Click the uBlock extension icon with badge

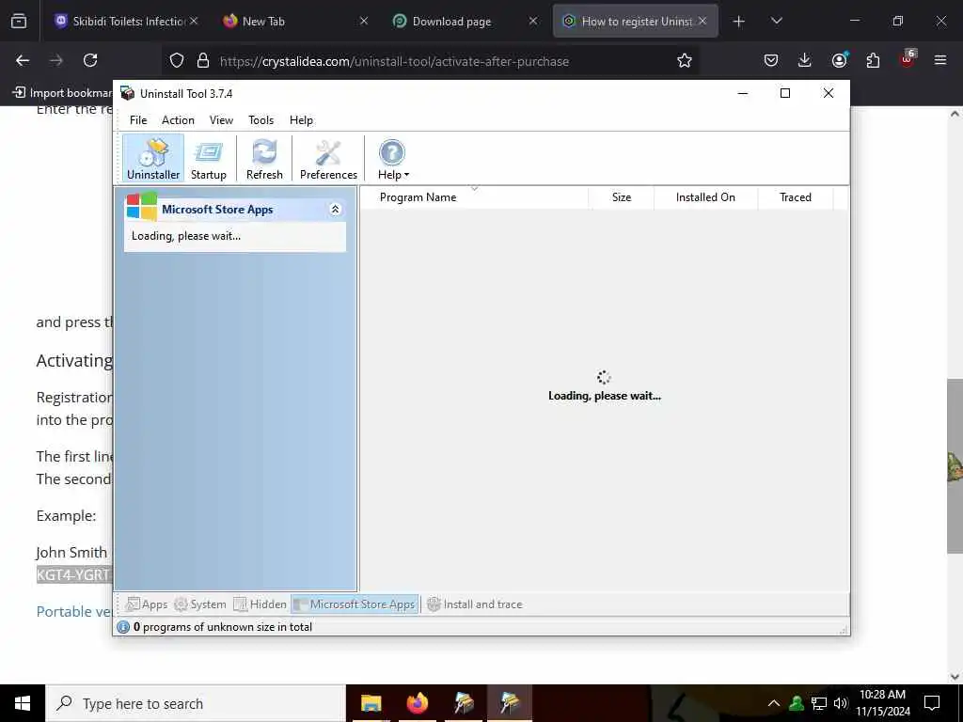908,59
